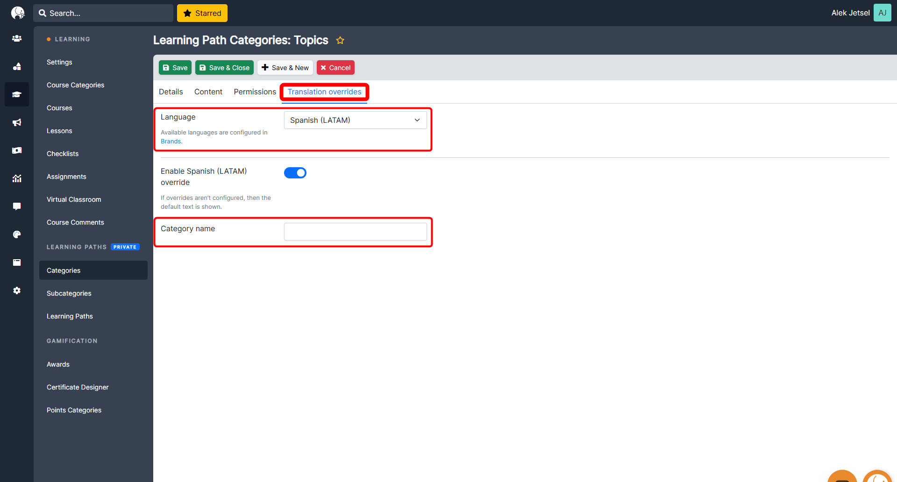Open the graduation cap Learning icon

[17, 94]
